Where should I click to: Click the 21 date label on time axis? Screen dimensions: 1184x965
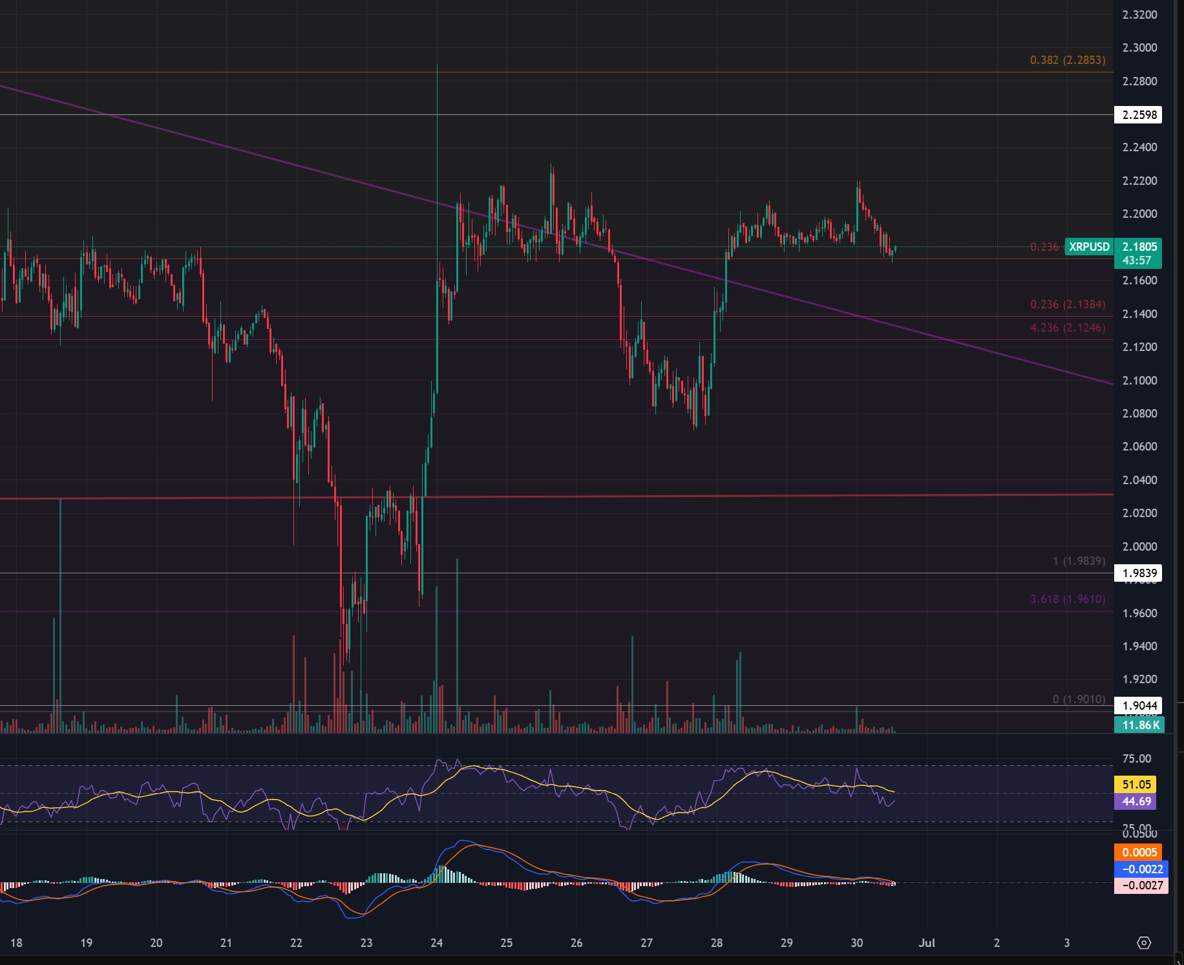click(226, 943)
